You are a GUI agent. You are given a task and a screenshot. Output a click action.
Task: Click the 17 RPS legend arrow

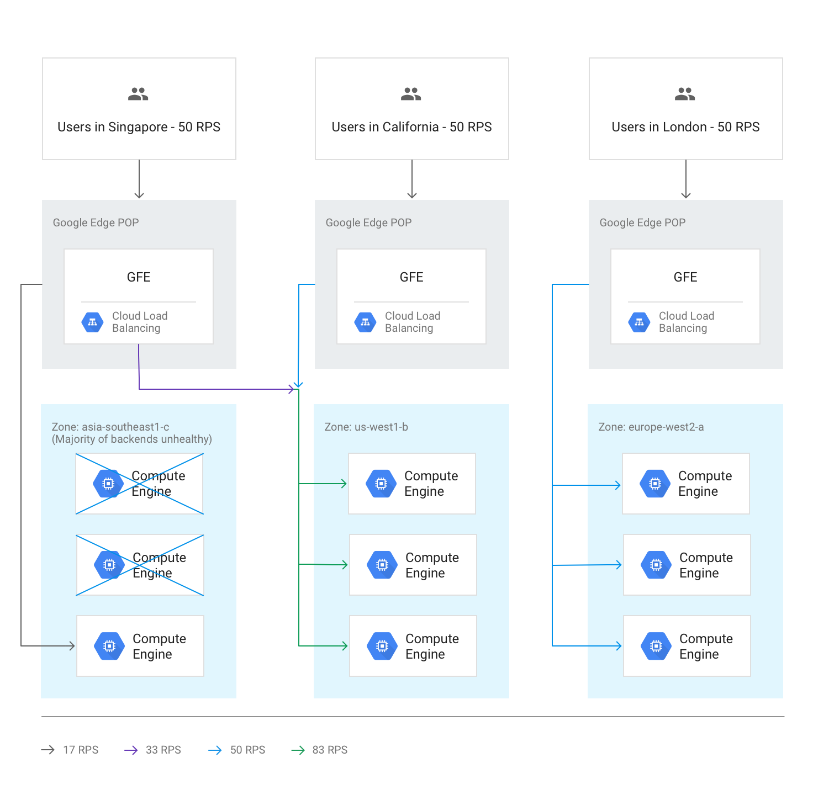pos(48,750)
